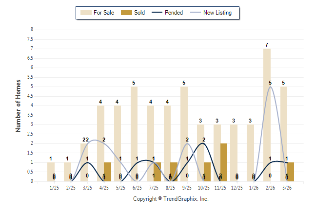Click the Number of Homes axis title

tap(19, 105)
